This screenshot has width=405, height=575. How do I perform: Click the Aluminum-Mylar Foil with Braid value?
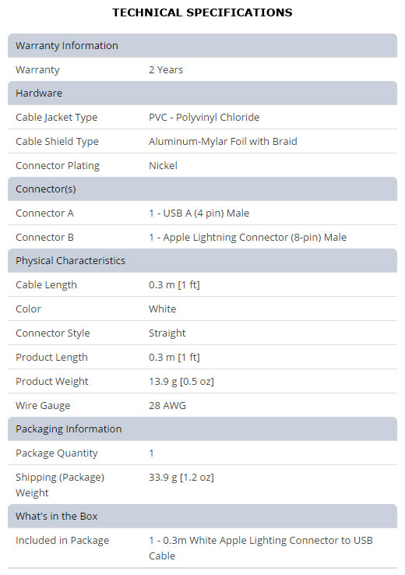[x=223, y=142]
